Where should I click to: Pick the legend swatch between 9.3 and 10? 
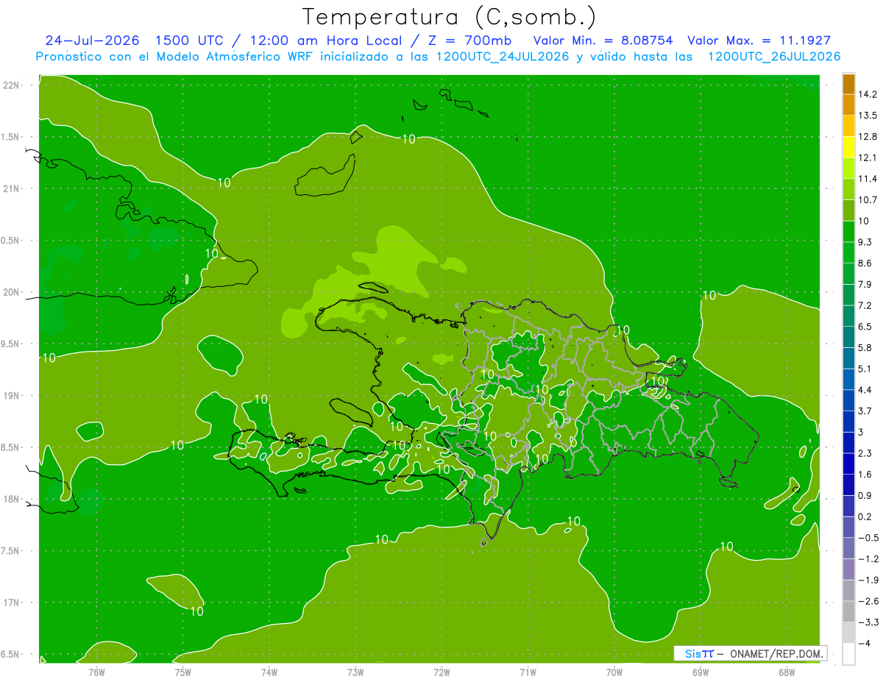click(x=848, y=232)
